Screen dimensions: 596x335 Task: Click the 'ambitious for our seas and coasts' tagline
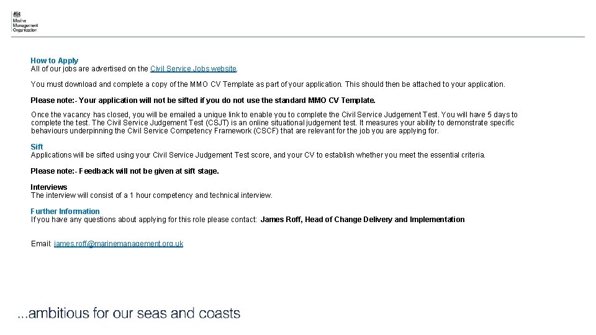[129, 313]
